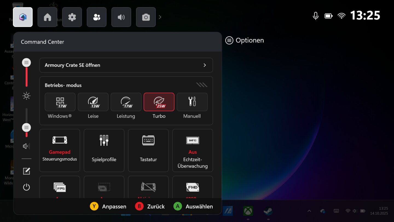The image size is (394, 222).
Task: Select the Windows 17W power mode
Action: click(60, 102)
